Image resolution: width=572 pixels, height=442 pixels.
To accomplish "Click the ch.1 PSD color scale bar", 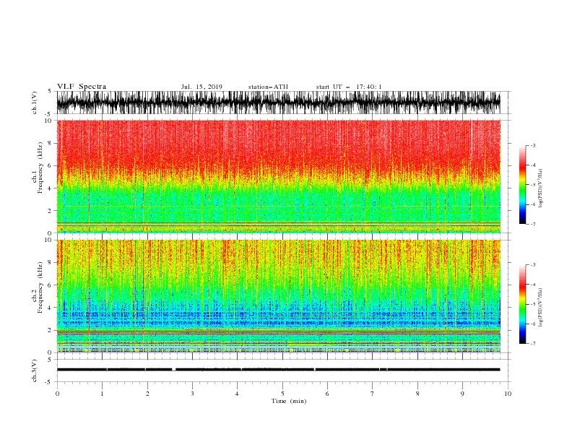I will coord(523,185).
